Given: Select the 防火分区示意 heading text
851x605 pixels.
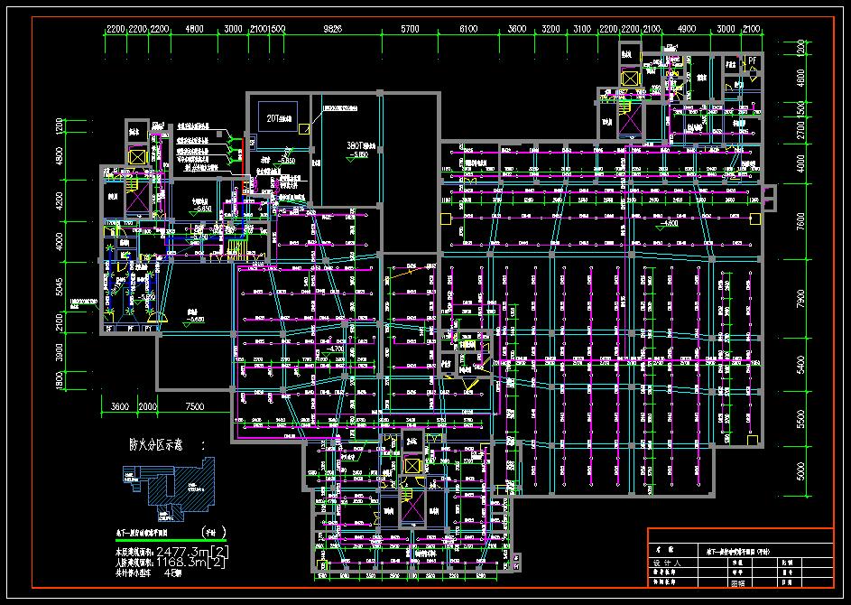Looking at the screenshot, I should (x=156, y=445).
